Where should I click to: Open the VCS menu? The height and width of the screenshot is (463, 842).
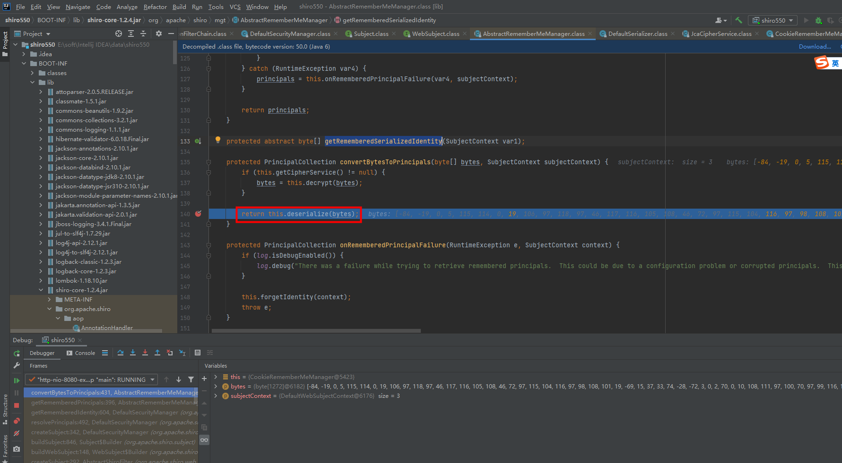235,7
